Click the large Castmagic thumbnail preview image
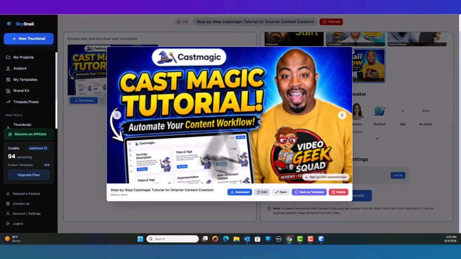The height and width of the screenshot is (259, 461). coord(229,115)
